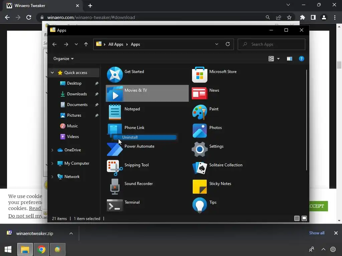Expand recent locations dropdown
Image resolution: width=342 pixels, height=256 pixels.
coord(76,44)
